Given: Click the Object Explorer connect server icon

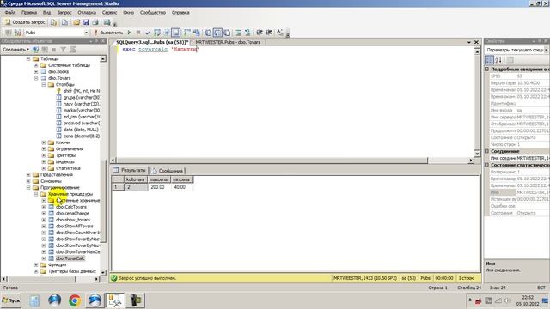Looking at the screenshot, I should tap(35, 50).
